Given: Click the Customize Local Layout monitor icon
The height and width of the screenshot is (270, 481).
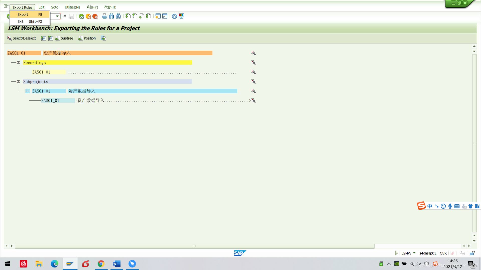Looking at the screenshot, I should (x=181, y=16).
